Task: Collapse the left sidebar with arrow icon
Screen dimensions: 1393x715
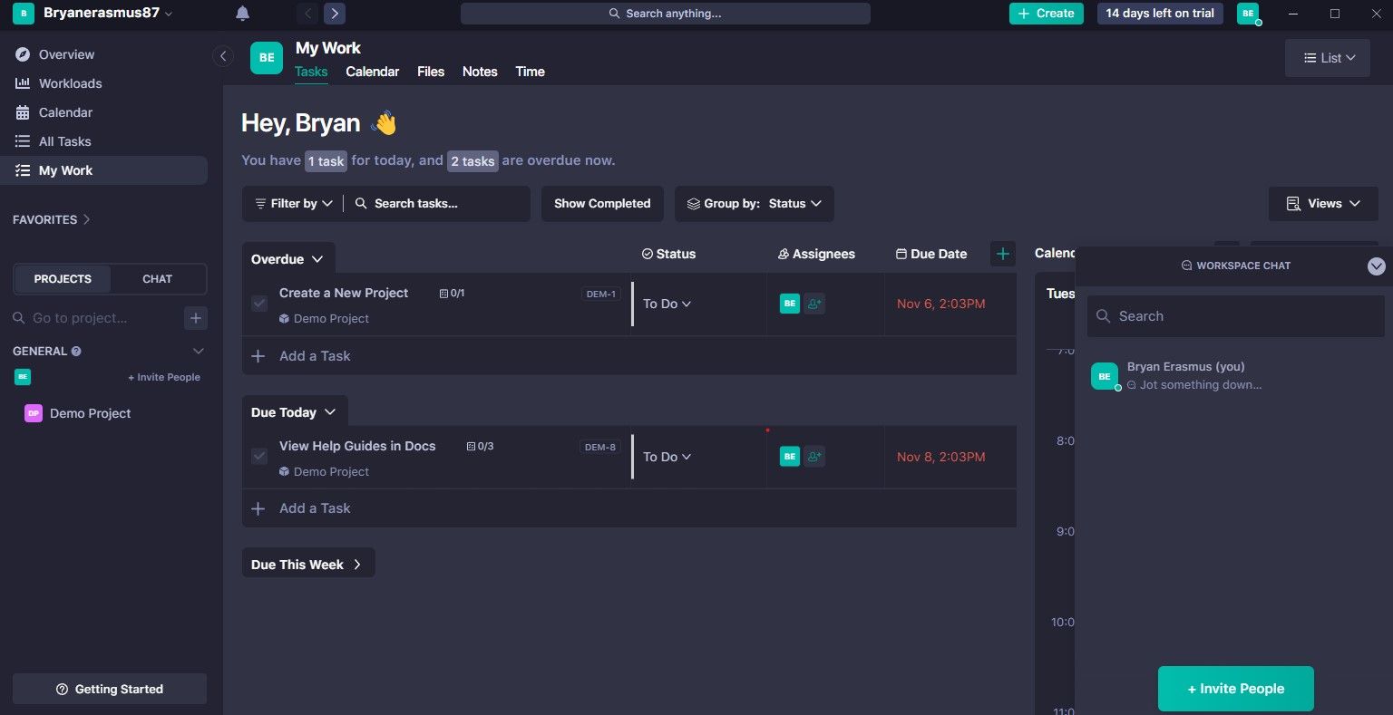Action: pos(223,56)
